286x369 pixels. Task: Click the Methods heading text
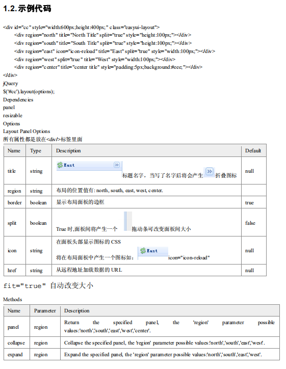click(x=12, y=299)
